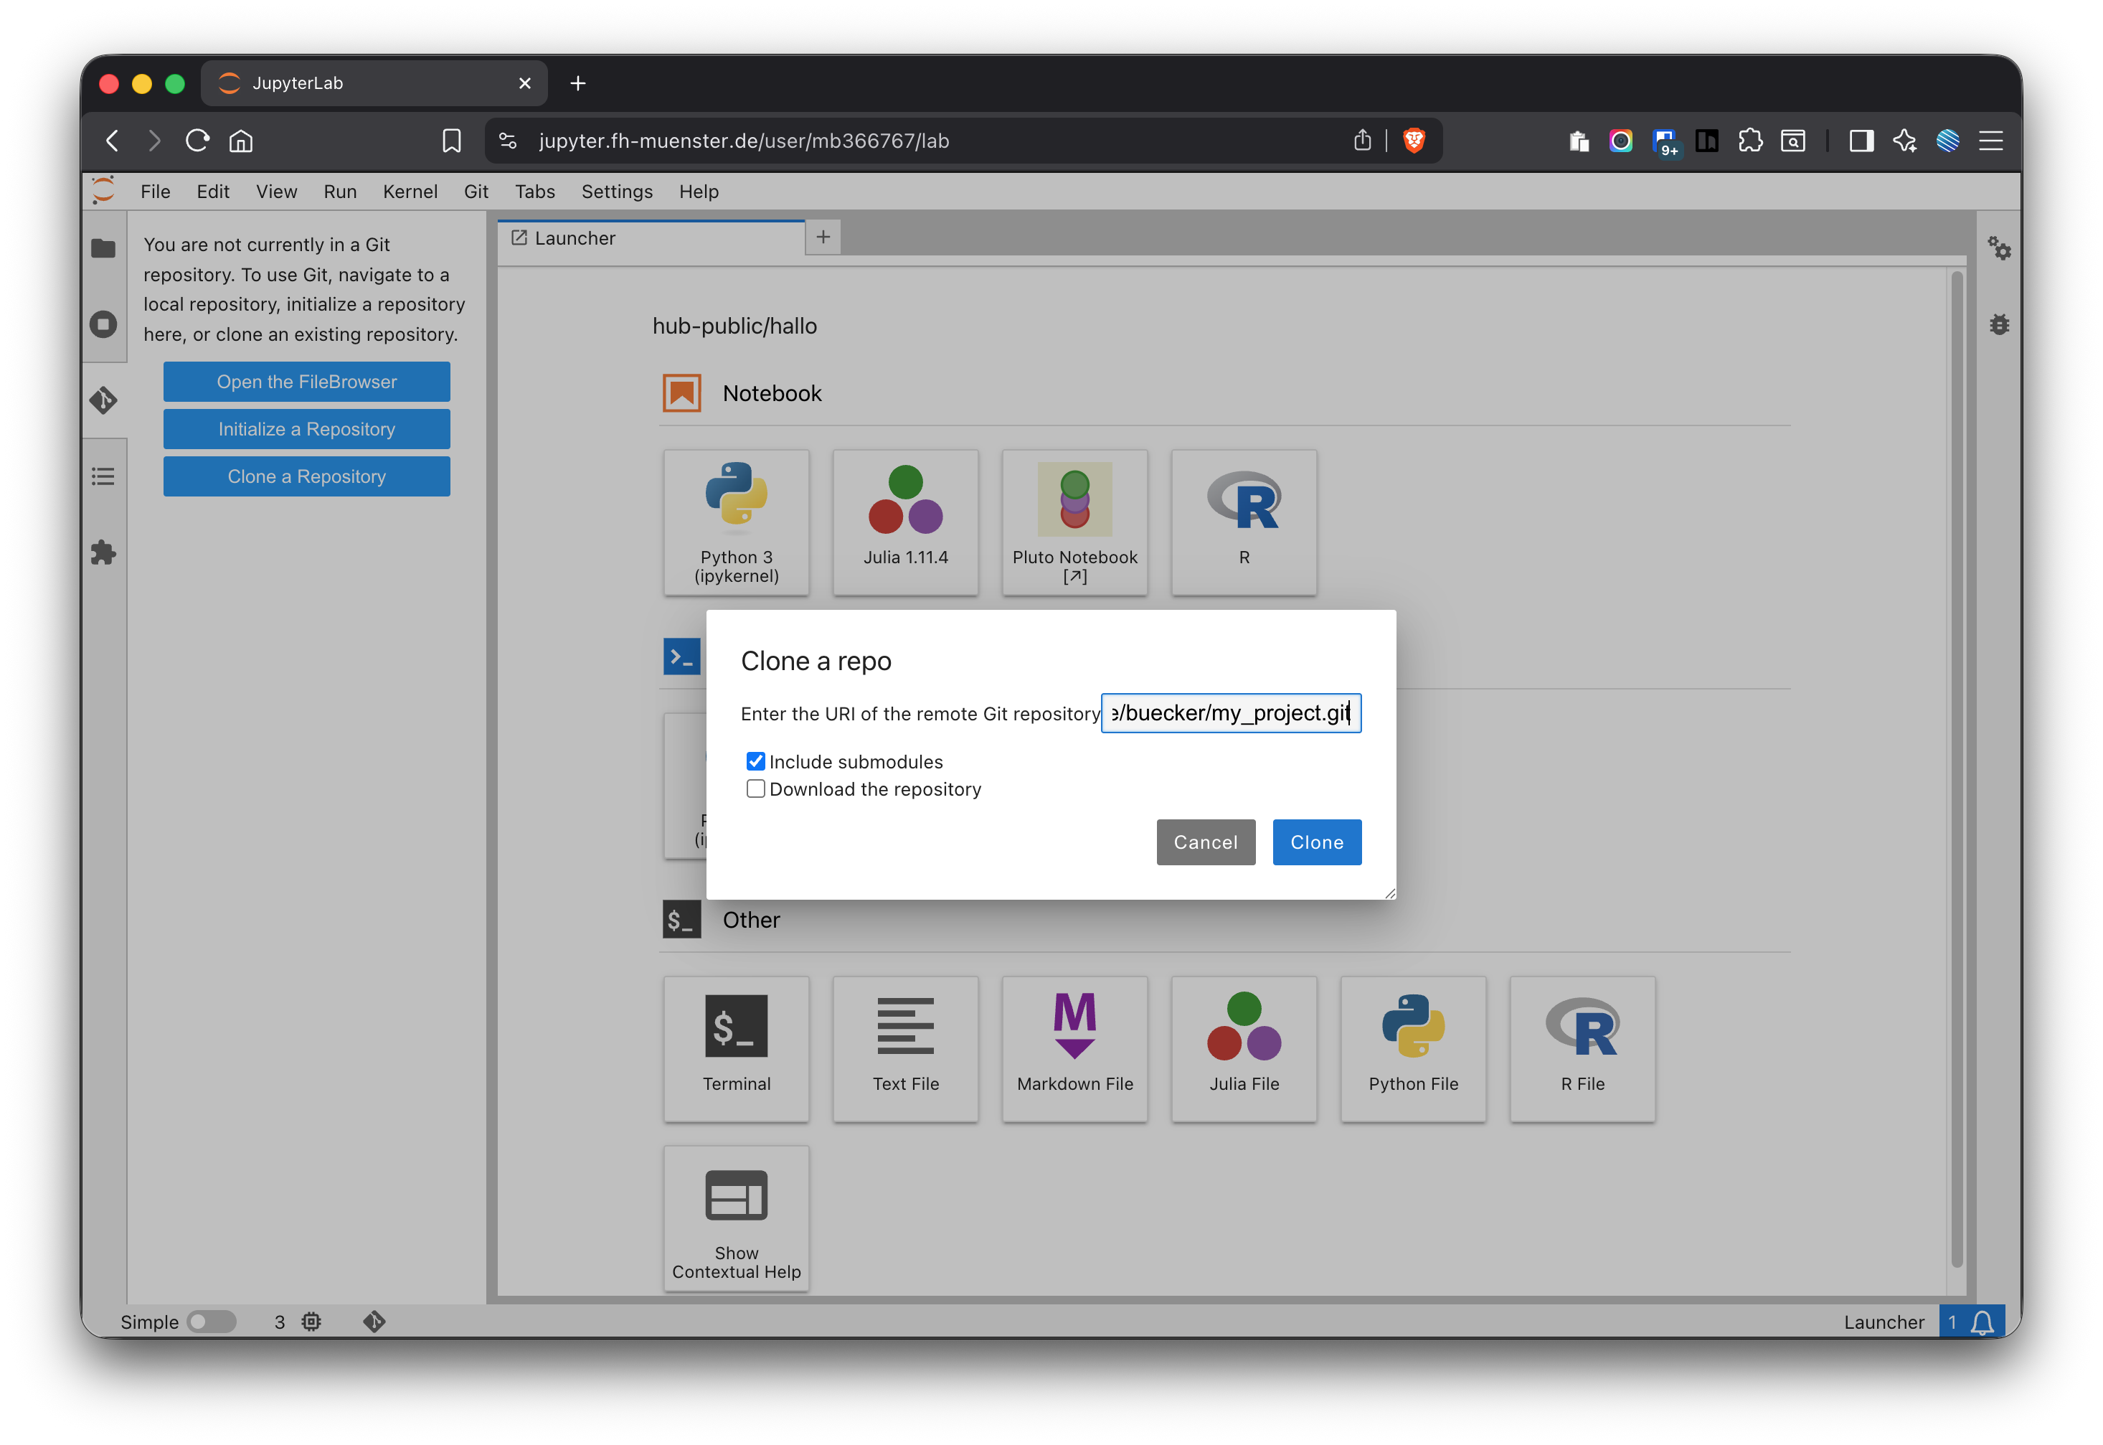
Task: Open the Git sidebar panel icon
Action: [x=103, y=400]
